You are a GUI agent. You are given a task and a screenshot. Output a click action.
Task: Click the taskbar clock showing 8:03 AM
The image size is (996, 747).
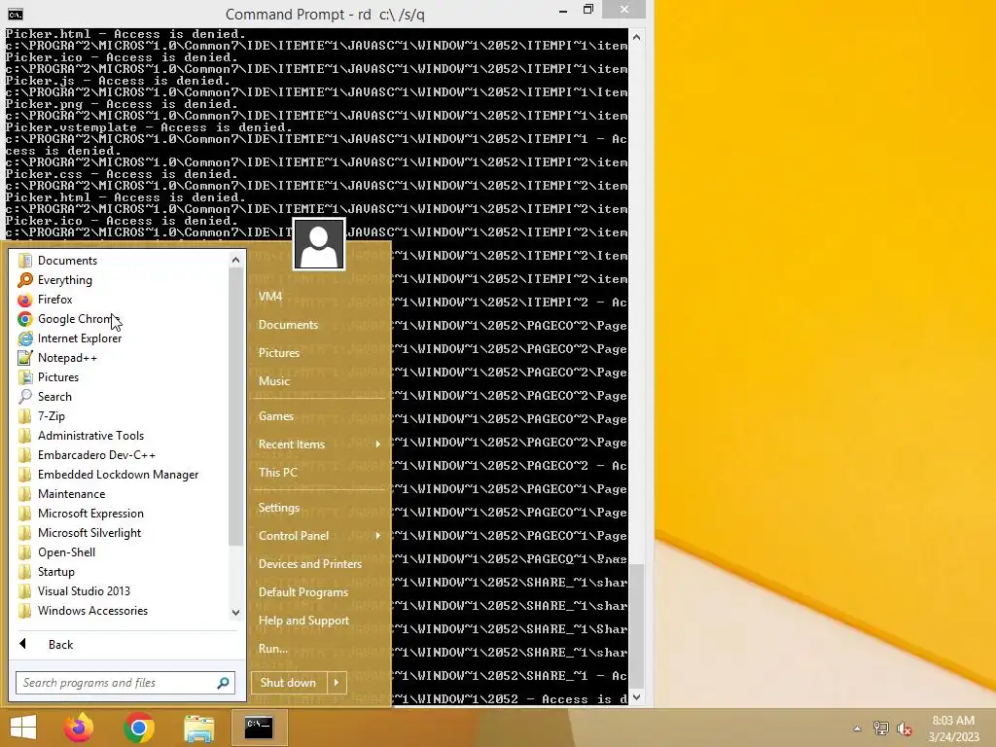pos(953,729)
